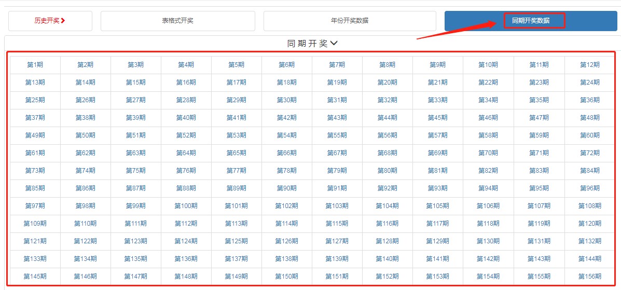Go to 第30期 results

[x=287, y=100]
